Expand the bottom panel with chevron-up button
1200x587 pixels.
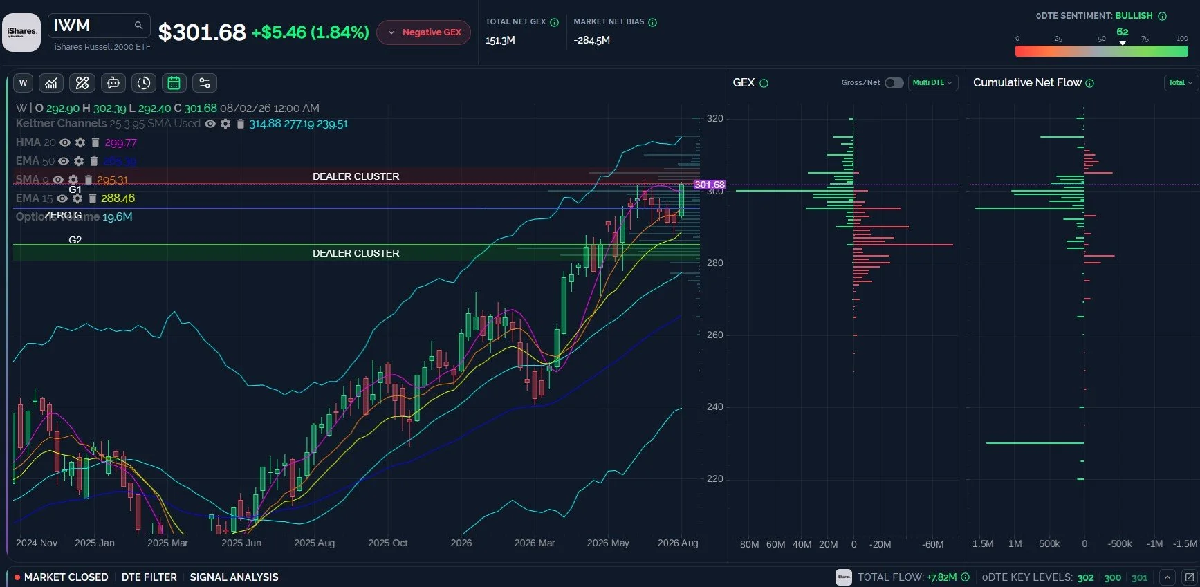(1167, 577)
